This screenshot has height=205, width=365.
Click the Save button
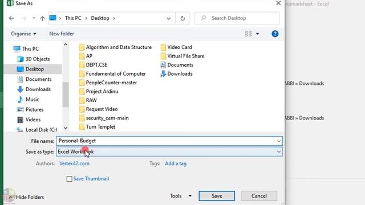pyautogui.click(x=217, y=196)
